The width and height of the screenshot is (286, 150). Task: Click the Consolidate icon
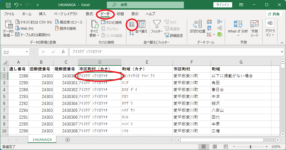(x=220, y=22)
